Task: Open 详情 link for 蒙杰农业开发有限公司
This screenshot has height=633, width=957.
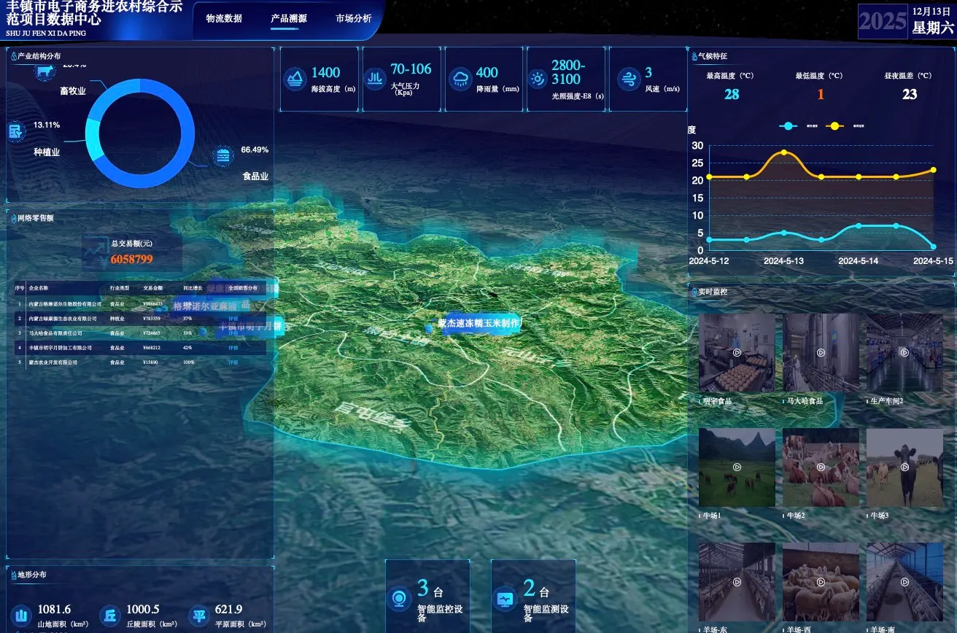Action: point(233,362)
